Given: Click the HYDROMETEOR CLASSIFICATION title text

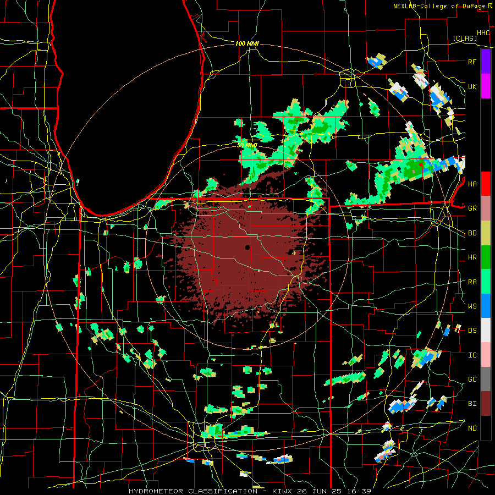Looking at the screenshot, I should coord(193,491).
